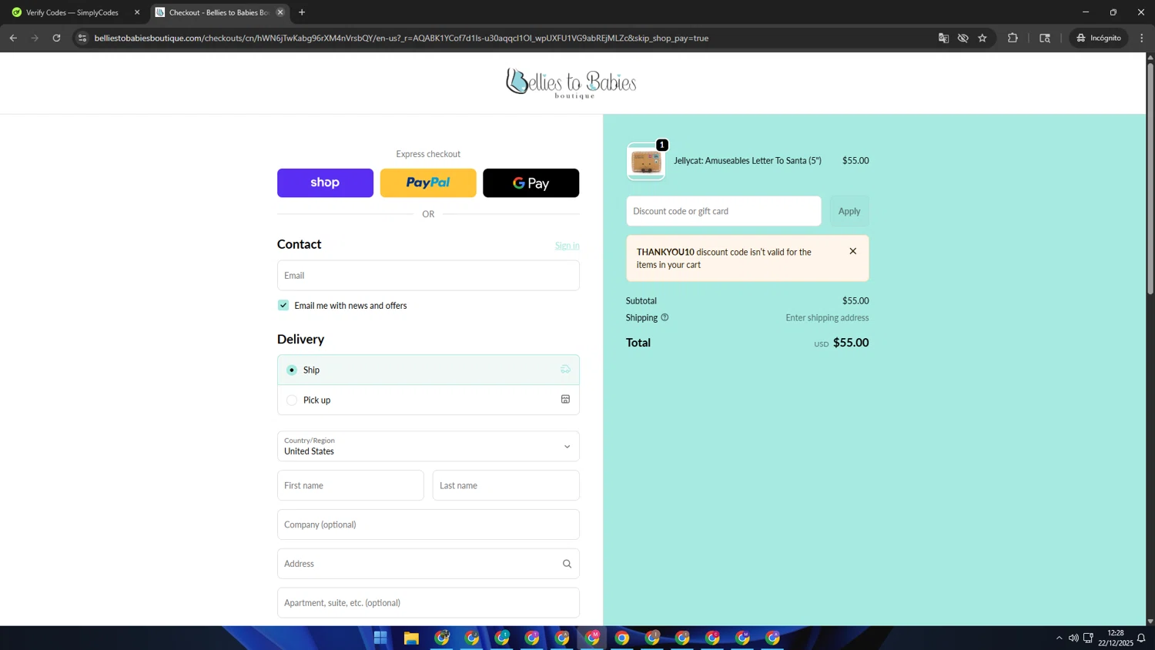Show hidden system tray icons chevron
1155x650 pixels.
pyautogui.click(x=1059, y=638)
